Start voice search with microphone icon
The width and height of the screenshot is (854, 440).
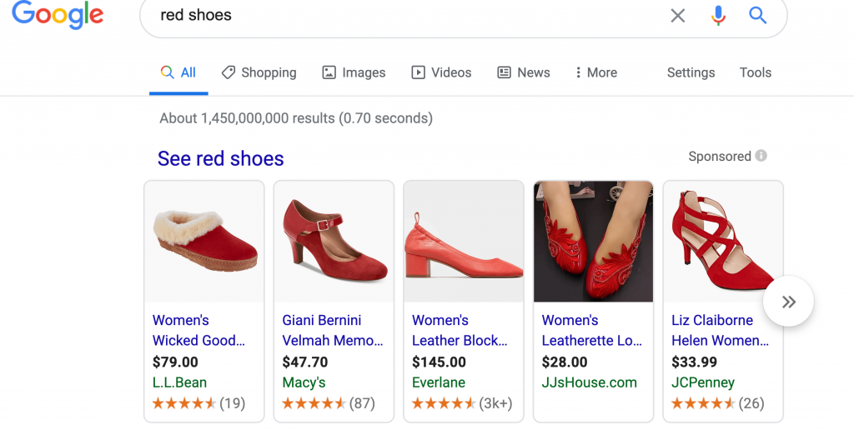click(x=718, y=16)
